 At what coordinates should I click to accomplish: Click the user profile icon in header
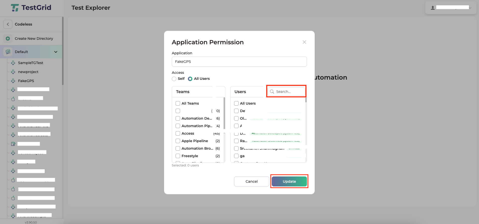coord(433,8)
